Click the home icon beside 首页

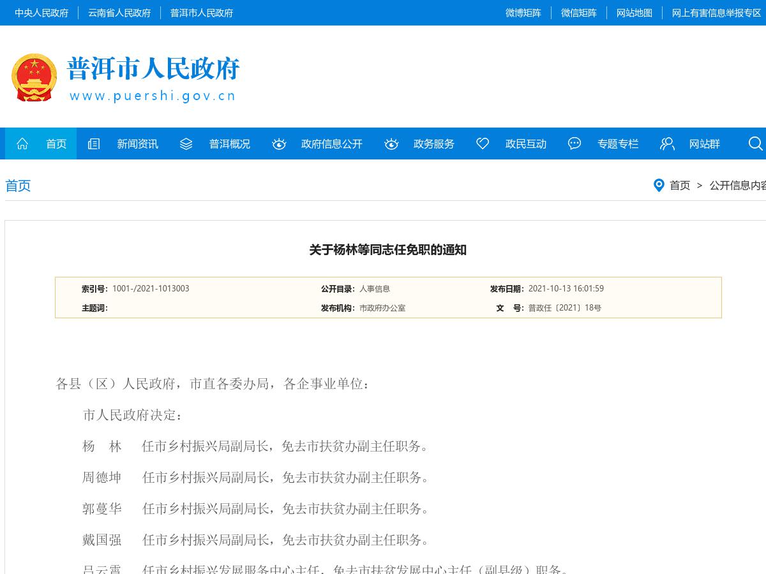click(x=22, y=143)
